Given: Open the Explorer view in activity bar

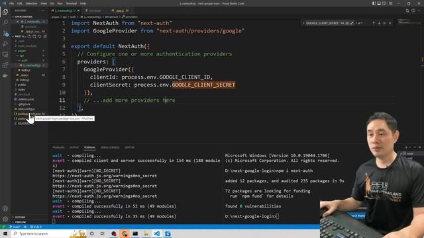Looking at the screenshot, I should pos(5,12).
